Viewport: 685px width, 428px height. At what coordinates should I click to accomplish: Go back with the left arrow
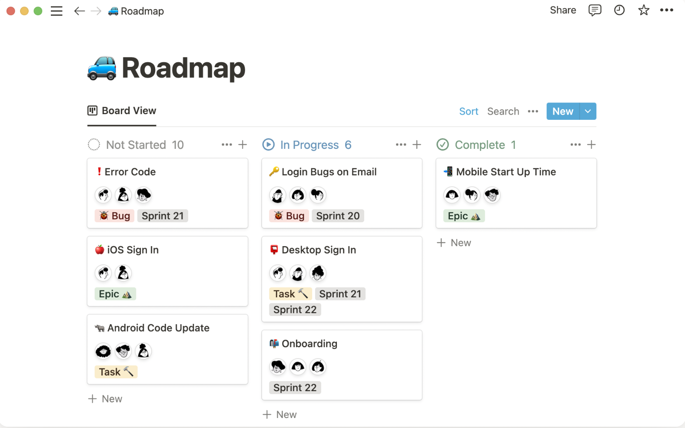(x=79, y=11)
